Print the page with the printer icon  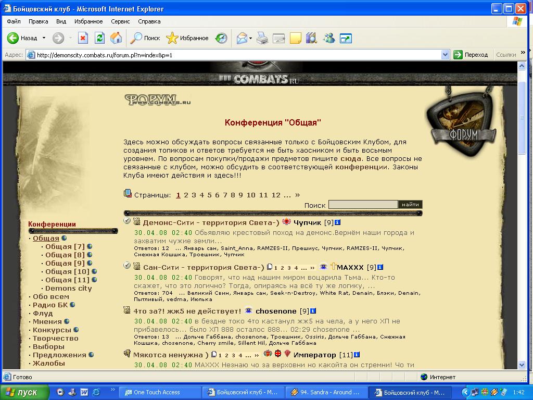[x=262, y=38]
